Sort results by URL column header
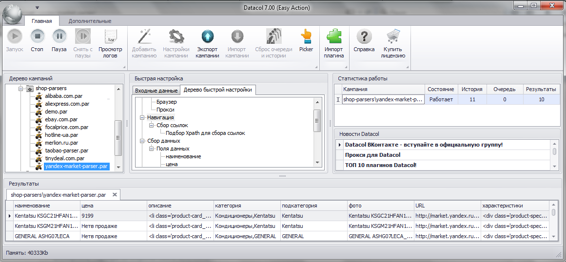 447,206
